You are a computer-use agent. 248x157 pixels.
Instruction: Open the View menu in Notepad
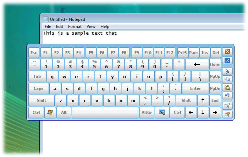pyautogui.click(x=91, y=27)
